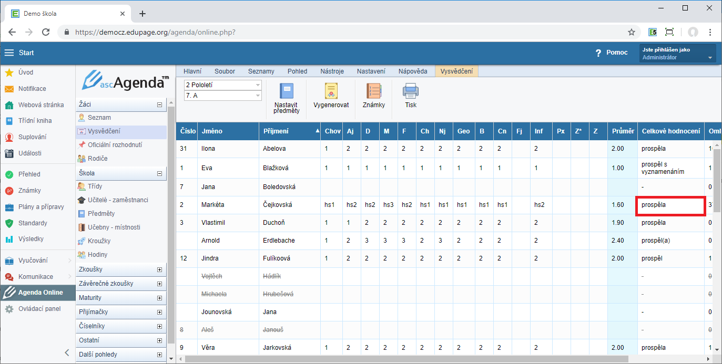Click the browser address bar
The image size is (722, 364).
click(347, 32)
